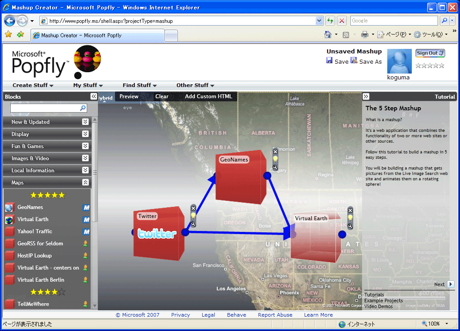Open the Create Stuff menu
Screen dimensions: 460x331
pos(33,85)
